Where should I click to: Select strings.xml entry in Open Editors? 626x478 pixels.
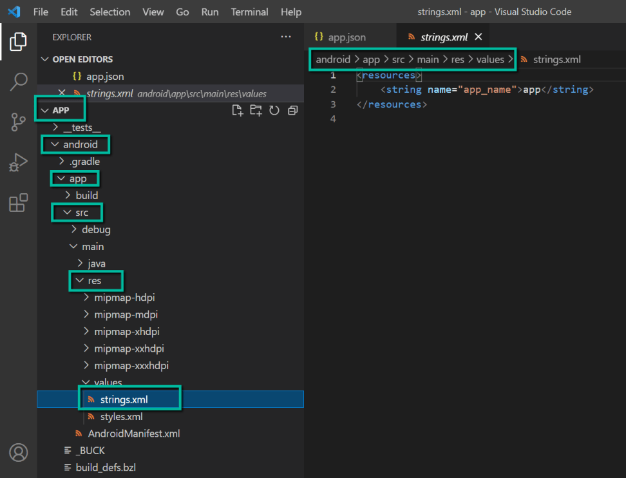pyautogui.click(x=171, y=93)
